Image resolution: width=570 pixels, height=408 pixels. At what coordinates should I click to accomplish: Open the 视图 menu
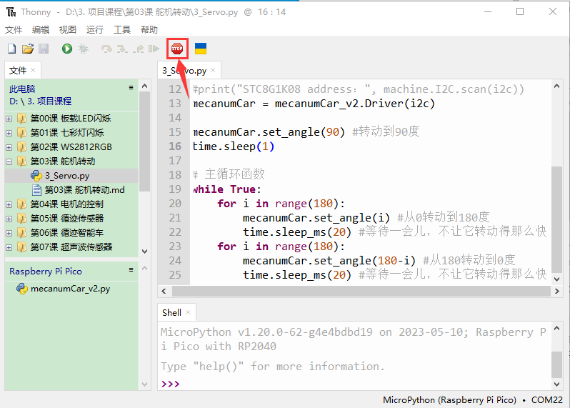(x=68, y=29)
